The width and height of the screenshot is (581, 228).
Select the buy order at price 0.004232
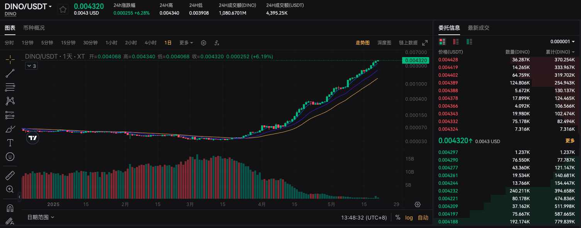coord(507,191)
